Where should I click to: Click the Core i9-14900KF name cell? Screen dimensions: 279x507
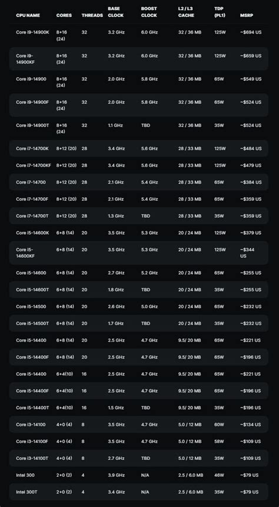point(25,59)
